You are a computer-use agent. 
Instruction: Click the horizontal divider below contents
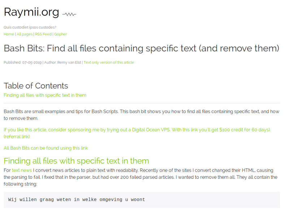pos(142,103)
